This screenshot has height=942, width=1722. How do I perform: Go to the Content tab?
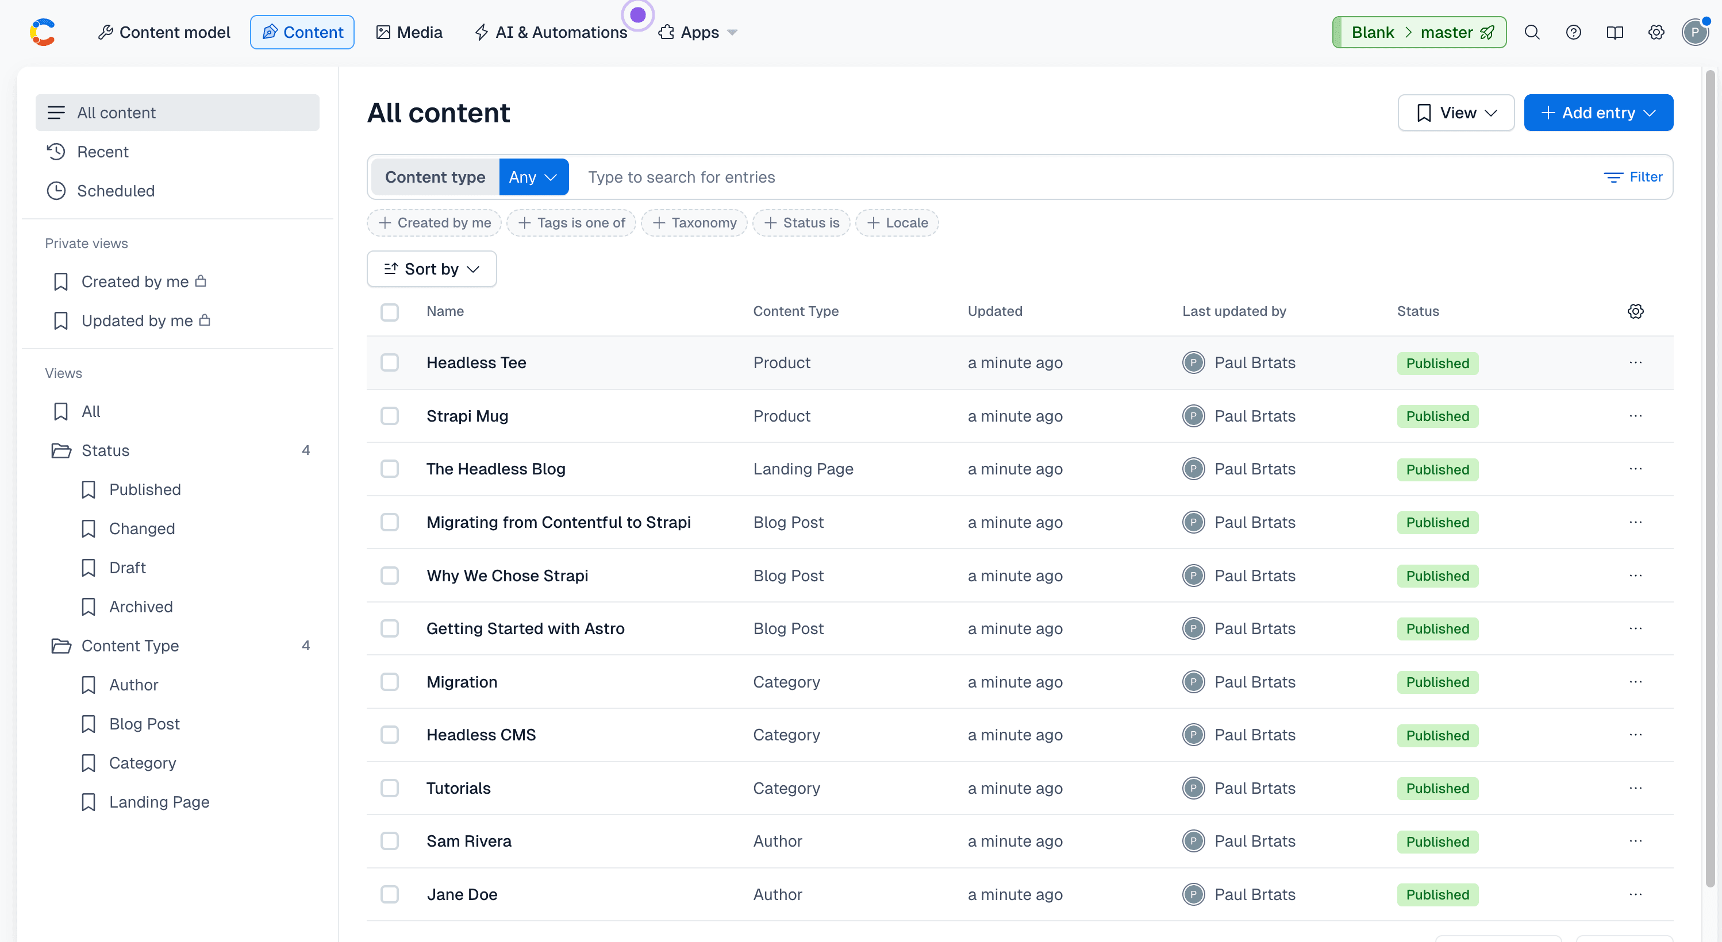pyautogui.click(x=302, y=32)
